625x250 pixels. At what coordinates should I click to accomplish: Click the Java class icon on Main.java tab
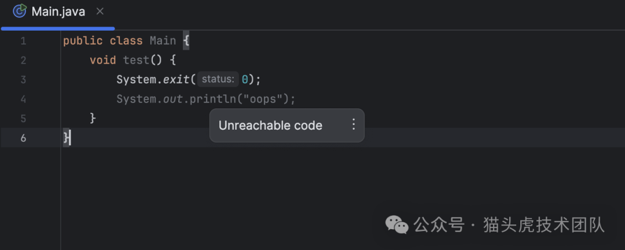tap(19, 11)
